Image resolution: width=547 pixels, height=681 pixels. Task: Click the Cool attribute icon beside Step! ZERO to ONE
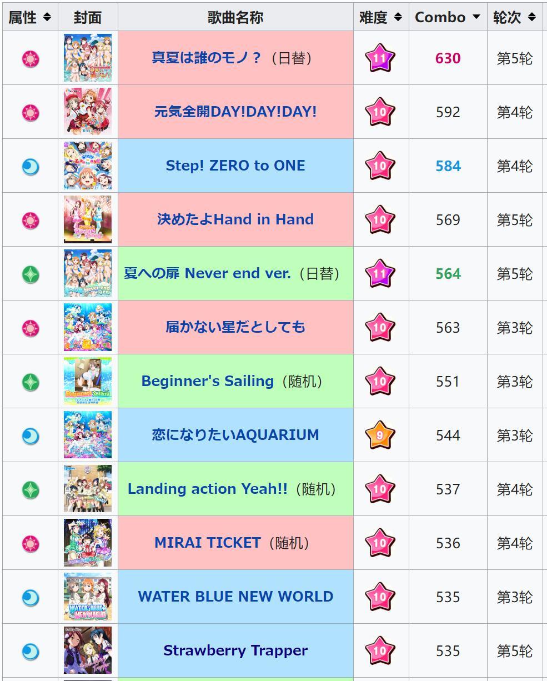(x=30, y=166)
